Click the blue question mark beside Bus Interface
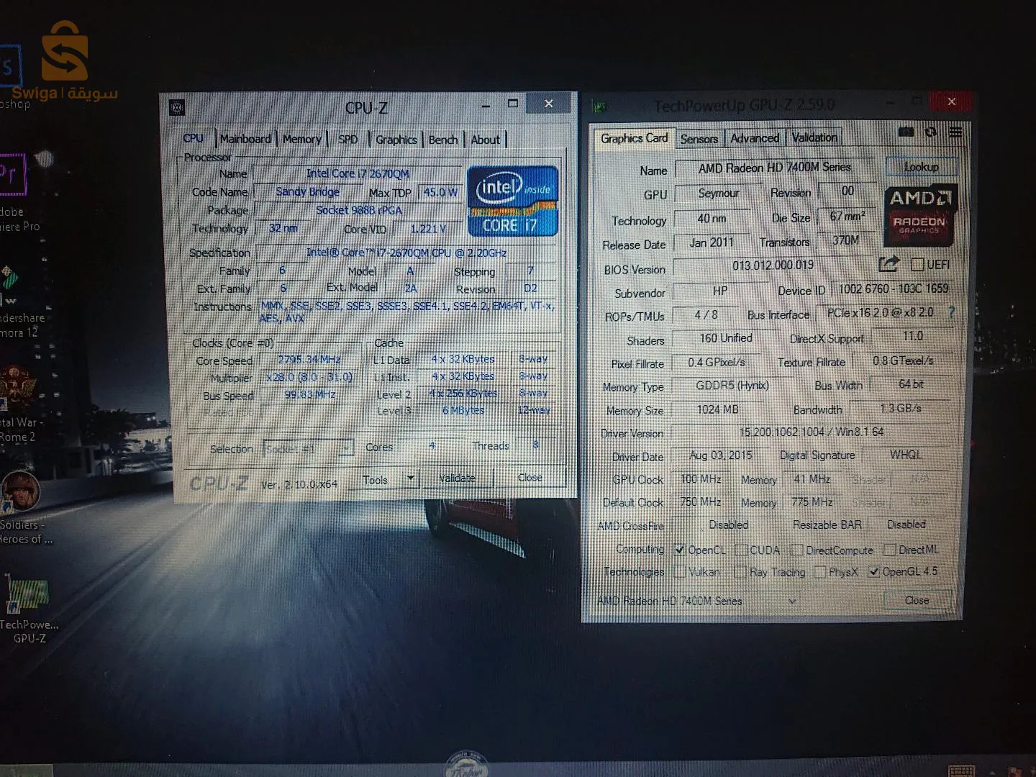 tap(952, 312)
